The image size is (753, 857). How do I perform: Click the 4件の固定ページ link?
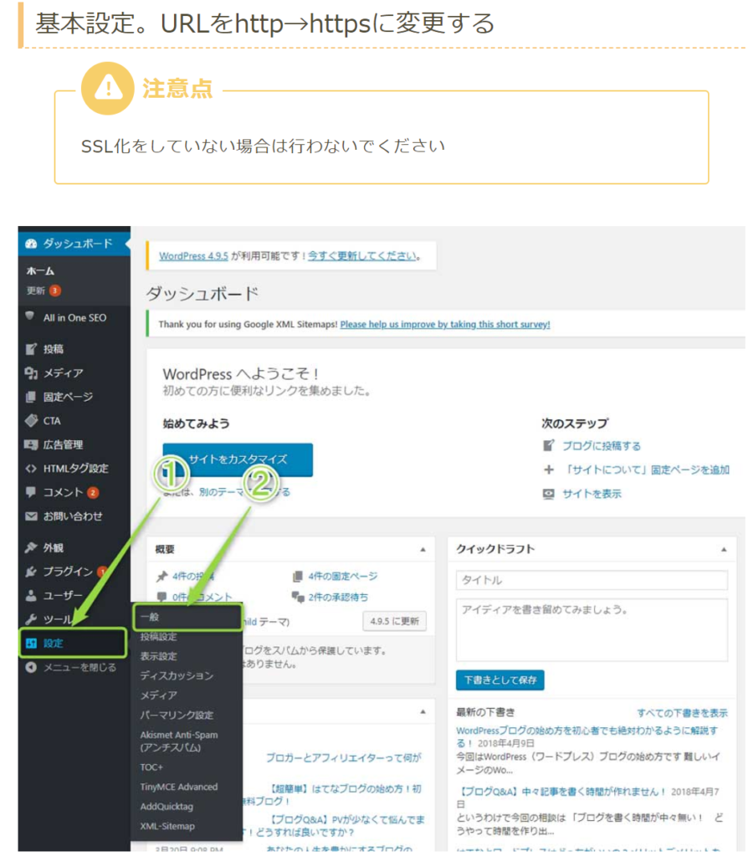[343, 576]
